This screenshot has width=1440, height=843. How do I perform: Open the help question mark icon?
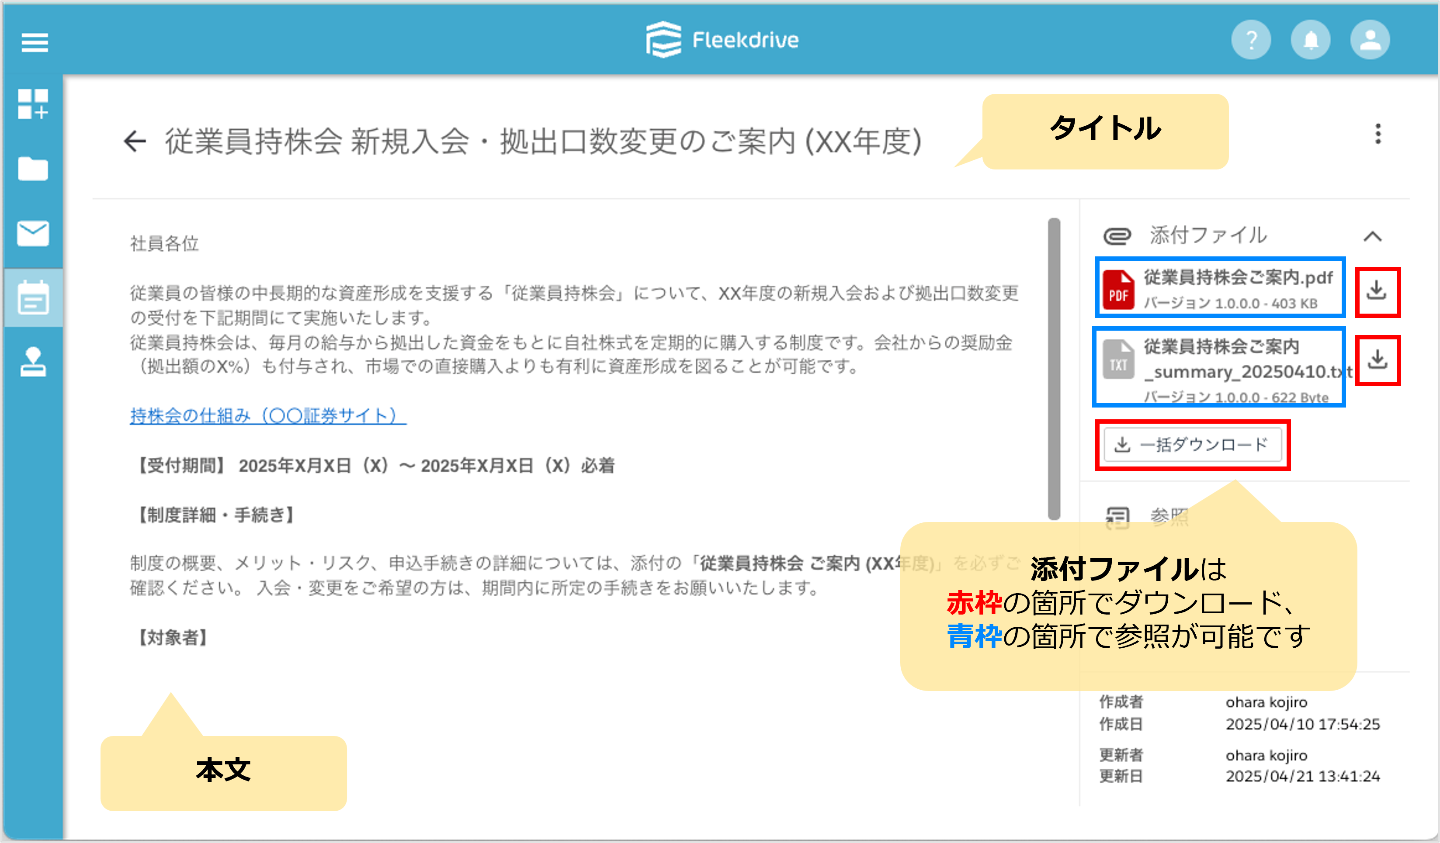click(1251, 40)
